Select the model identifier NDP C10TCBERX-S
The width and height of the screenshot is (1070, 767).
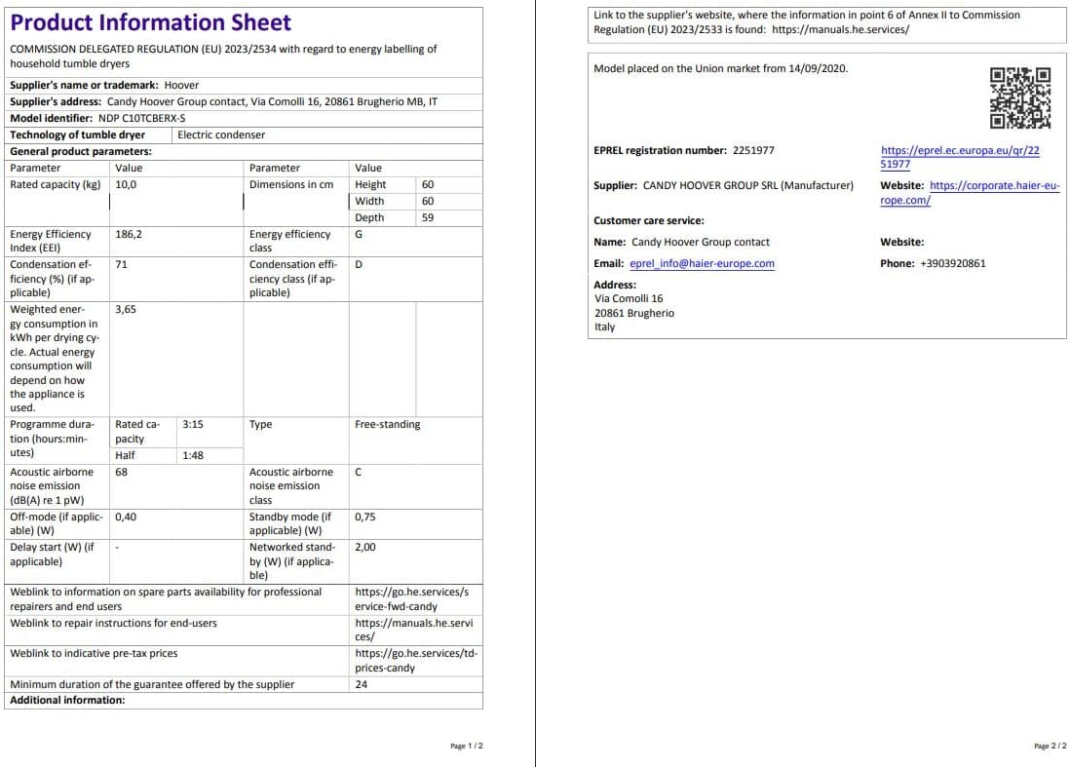pos(141,118)
